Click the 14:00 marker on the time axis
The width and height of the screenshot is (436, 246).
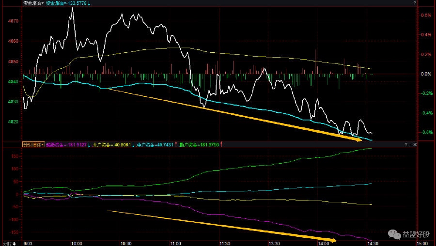[x=325, y=243]
